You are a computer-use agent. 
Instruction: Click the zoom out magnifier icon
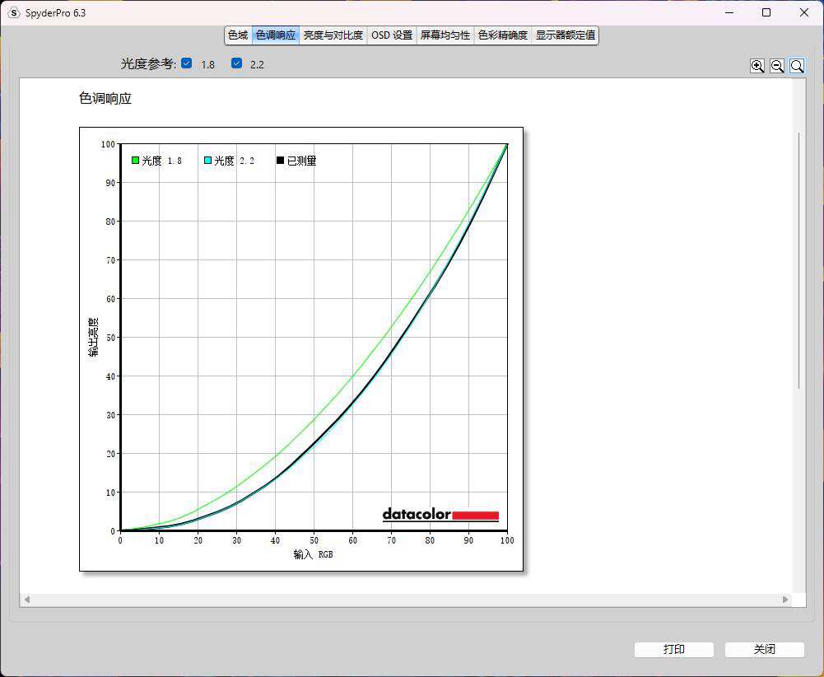click(777, 66)
